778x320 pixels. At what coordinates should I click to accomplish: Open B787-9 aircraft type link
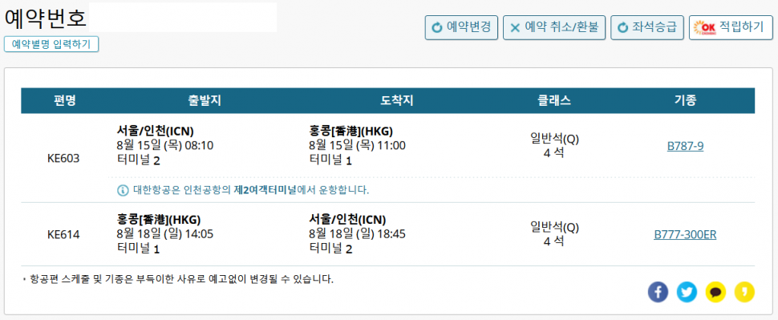[685, 146]
